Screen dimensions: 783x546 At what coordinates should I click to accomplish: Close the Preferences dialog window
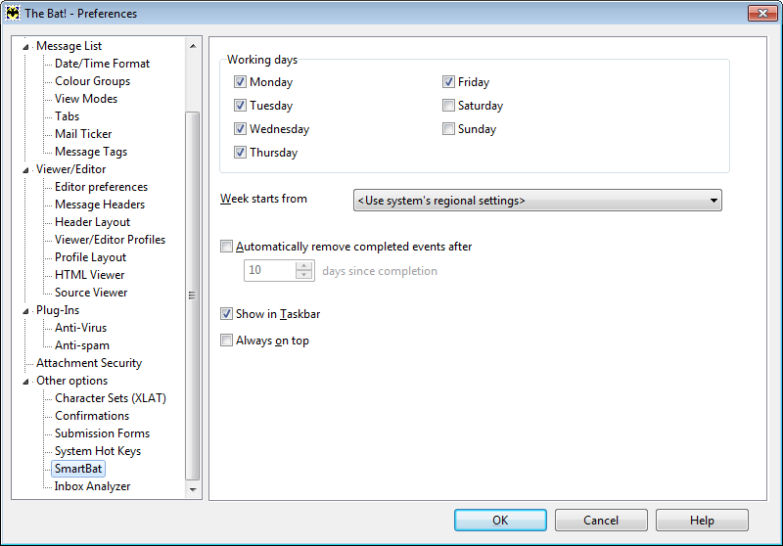[762, 13]
